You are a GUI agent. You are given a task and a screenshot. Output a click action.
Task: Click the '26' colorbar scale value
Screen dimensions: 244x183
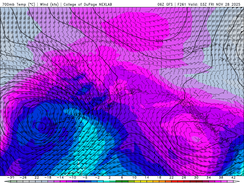(184, 178)
